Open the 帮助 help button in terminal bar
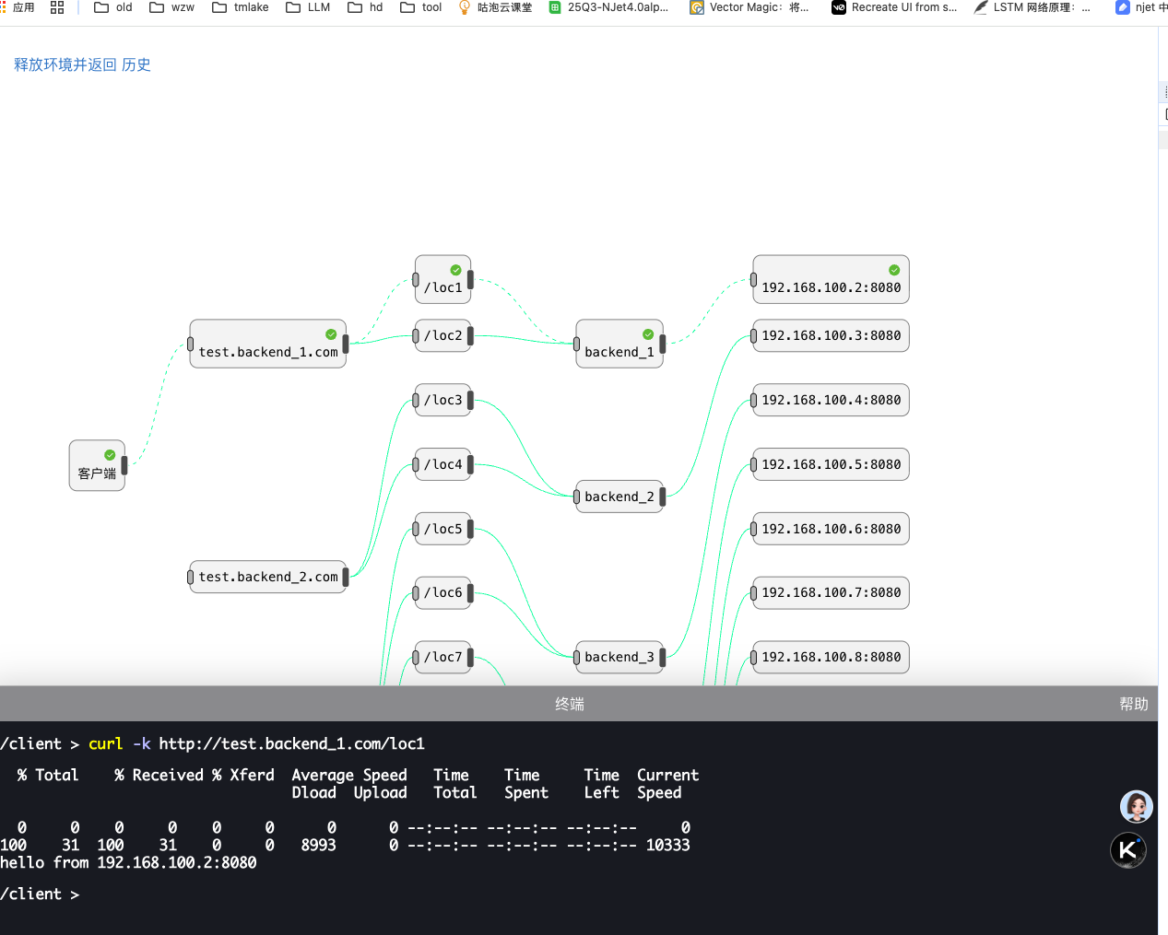Viewport: 1168px width, 935px height. click(x=1133, y=704)
